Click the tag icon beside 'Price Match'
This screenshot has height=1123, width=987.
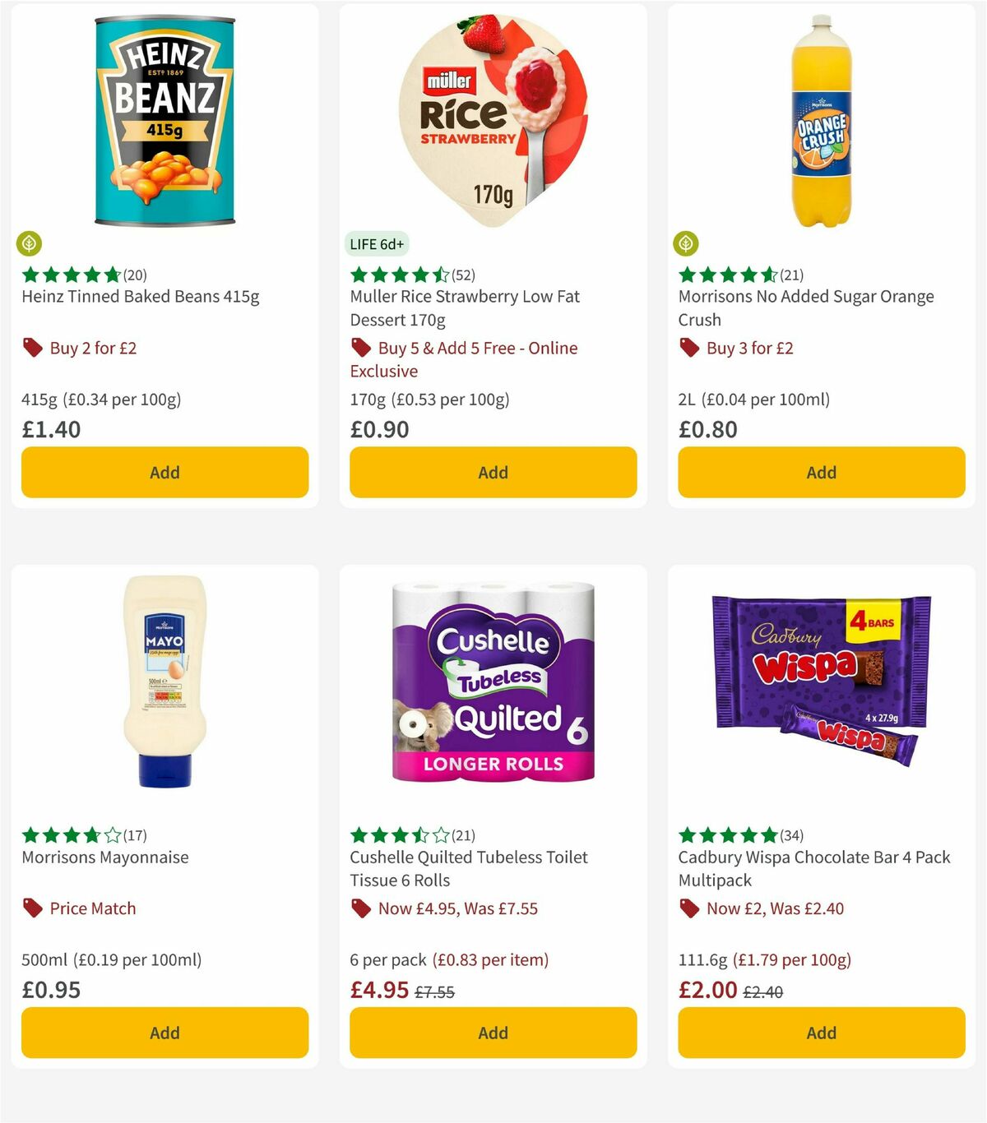point(33,908)
